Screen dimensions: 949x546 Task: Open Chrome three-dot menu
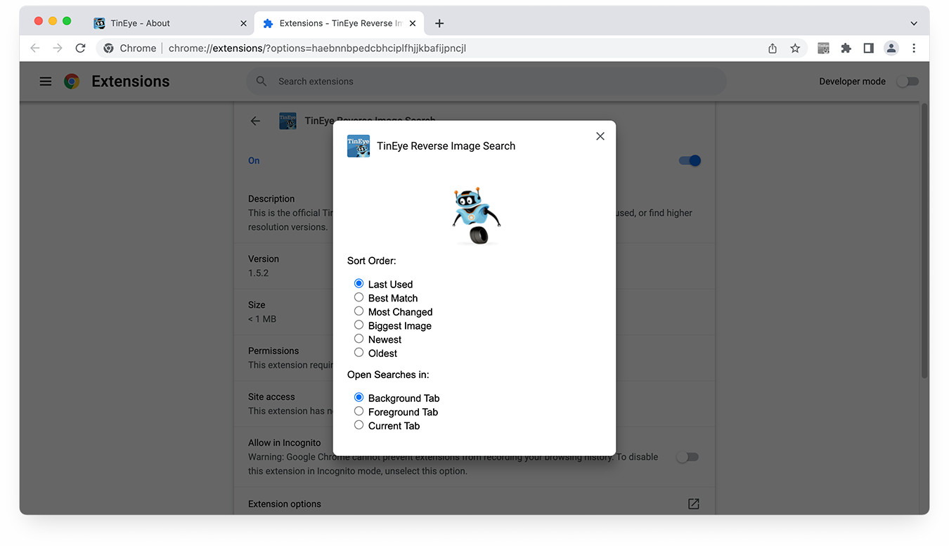point(914,48)
